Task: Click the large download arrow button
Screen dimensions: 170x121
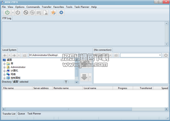Action: [84, 77]
